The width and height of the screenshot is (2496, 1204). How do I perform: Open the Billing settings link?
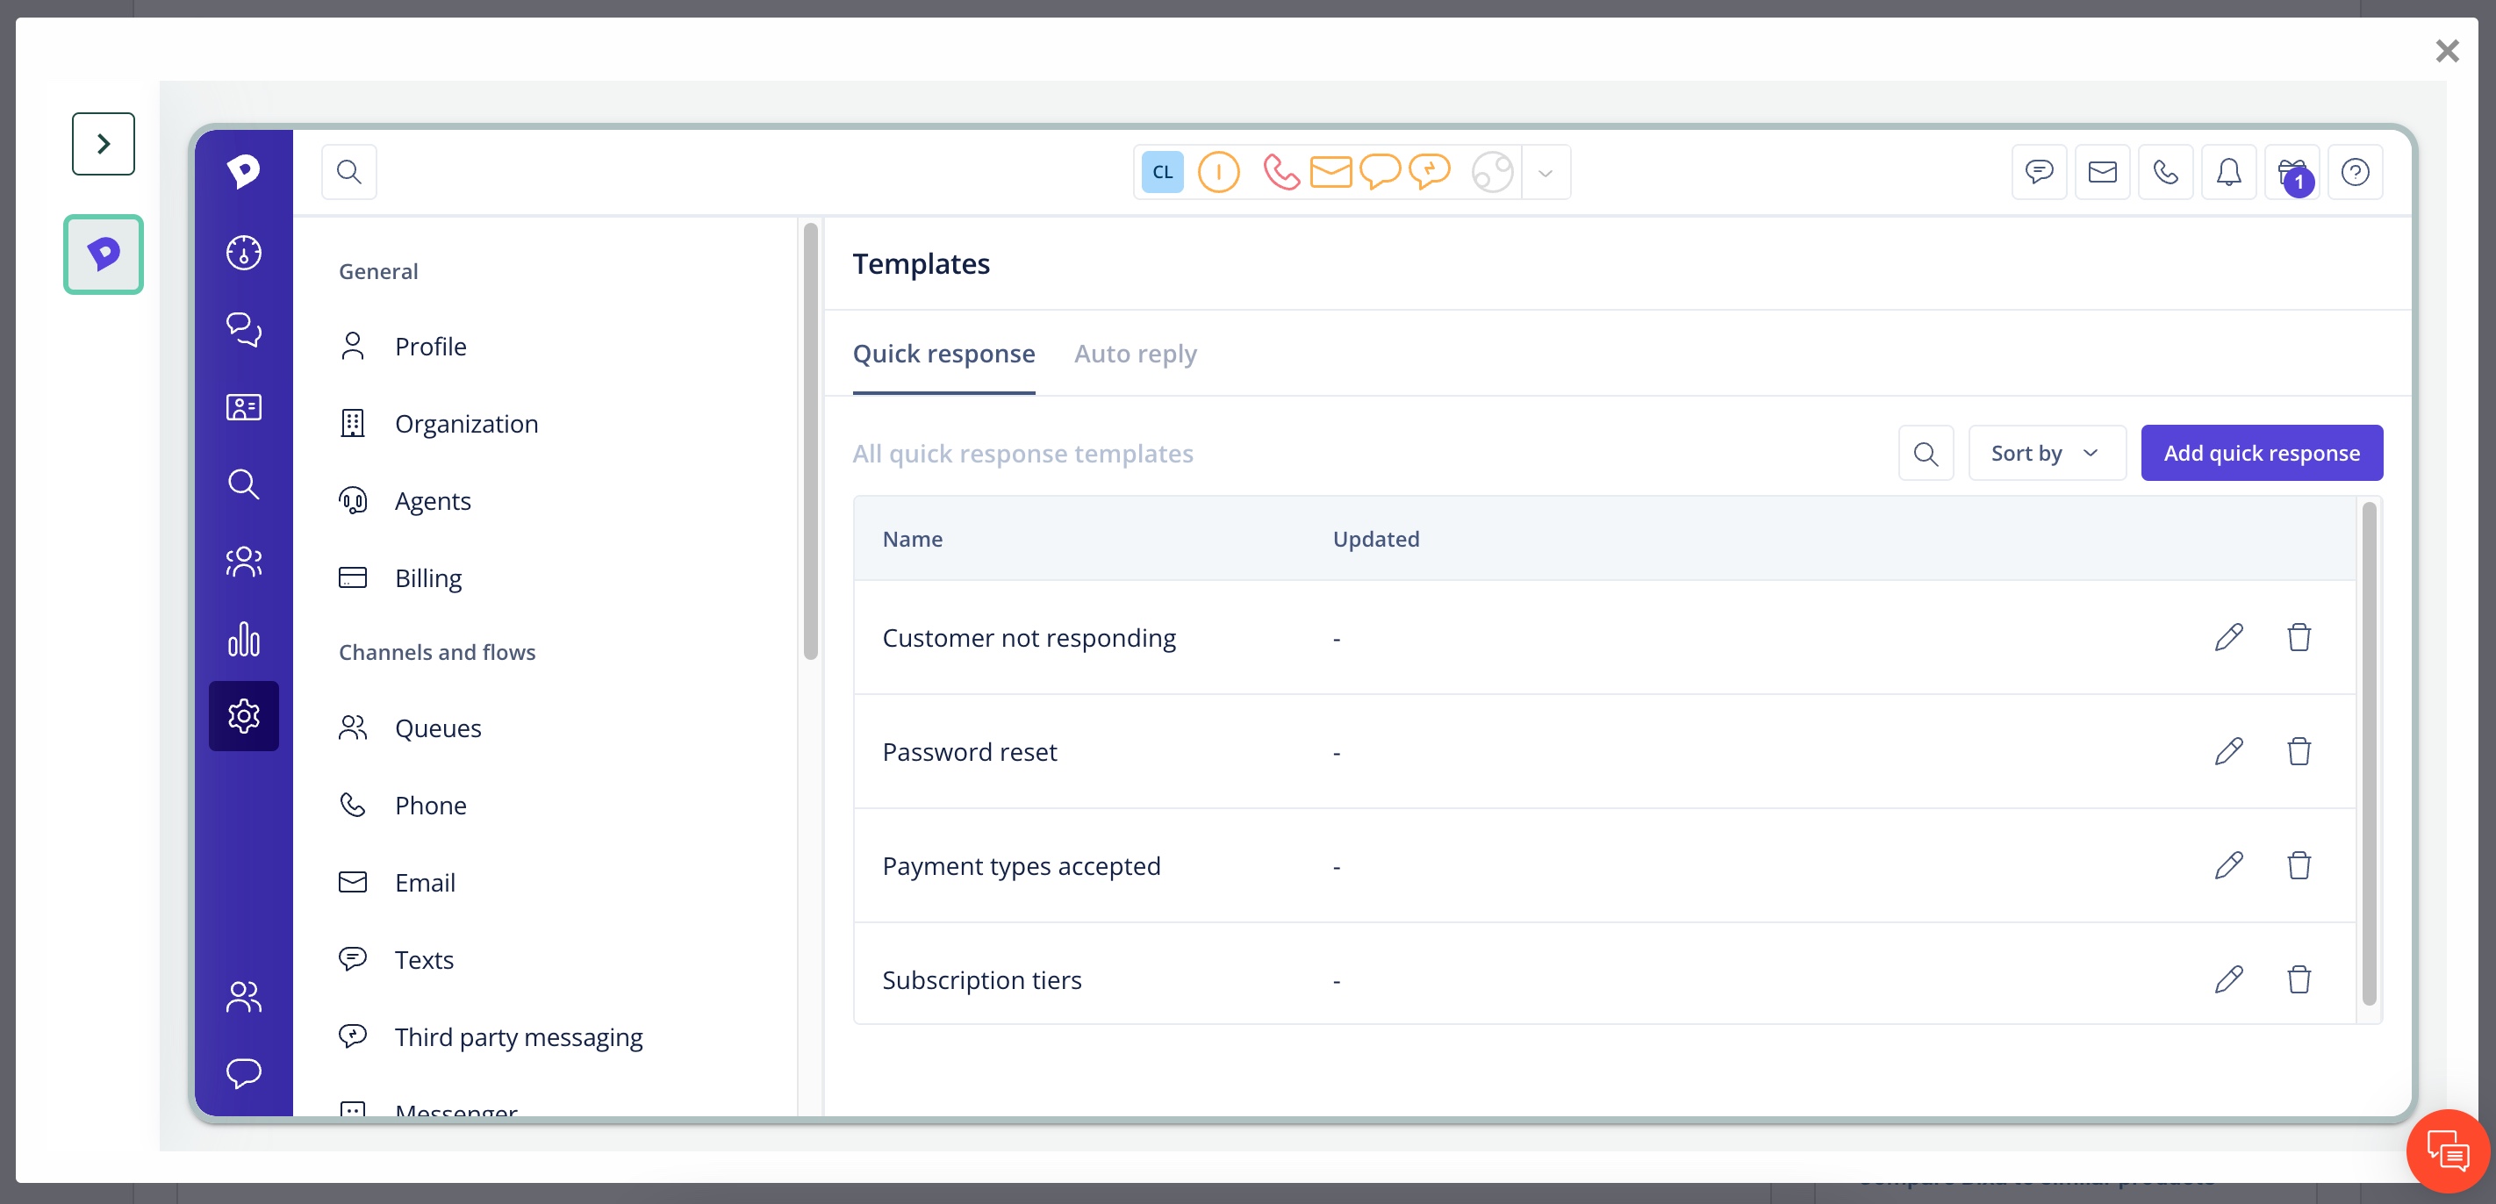[428, 578]
